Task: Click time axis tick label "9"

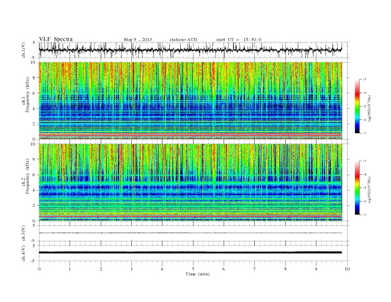Action: click(316, 269)
